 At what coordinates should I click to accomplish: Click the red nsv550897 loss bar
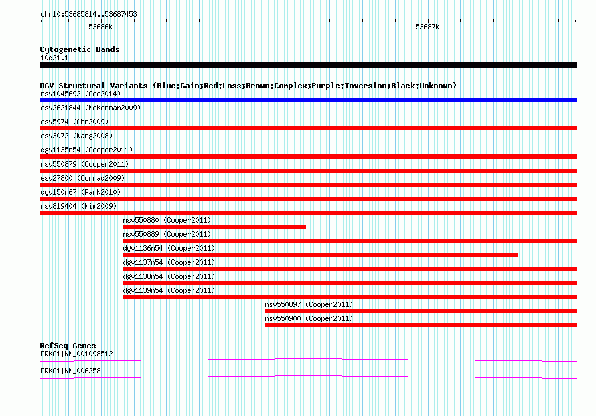point(421,311)
